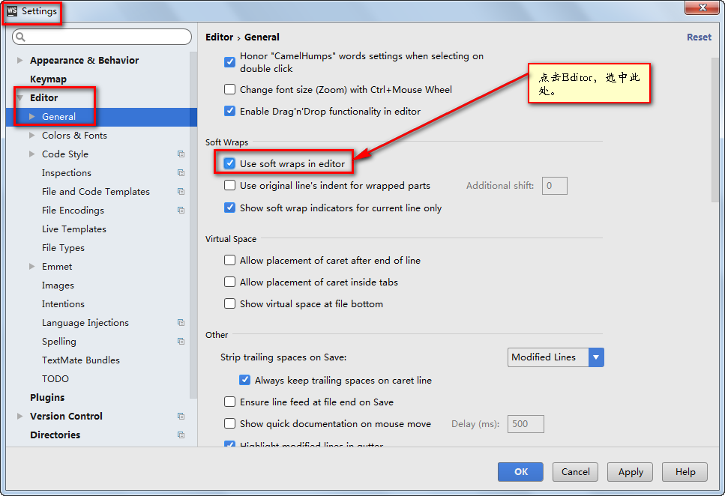Toggle Always keep trailing spaces on caret line
This screenshot has width=725, height=496.
click(244, 380)
